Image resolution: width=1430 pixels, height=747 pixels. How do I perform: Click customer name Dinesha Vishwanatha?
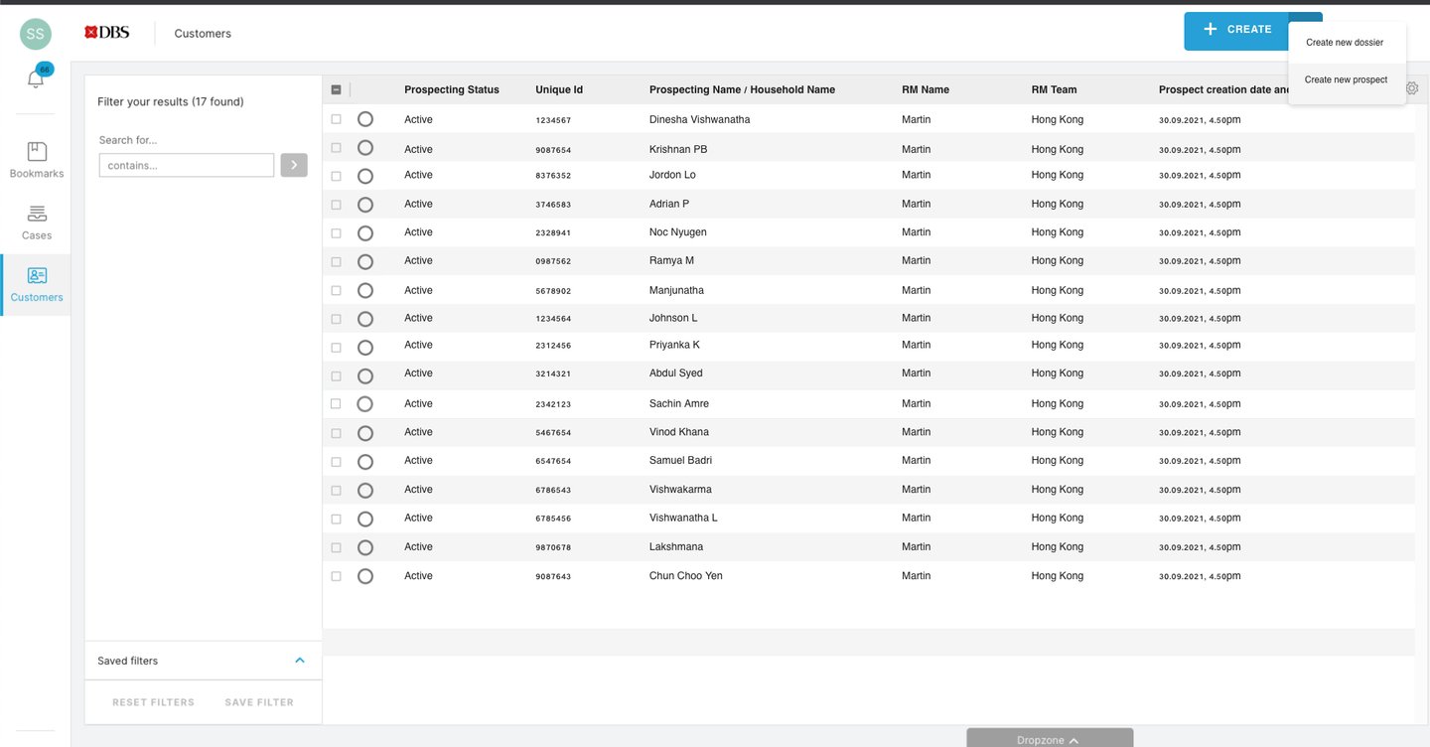point(700,119)
